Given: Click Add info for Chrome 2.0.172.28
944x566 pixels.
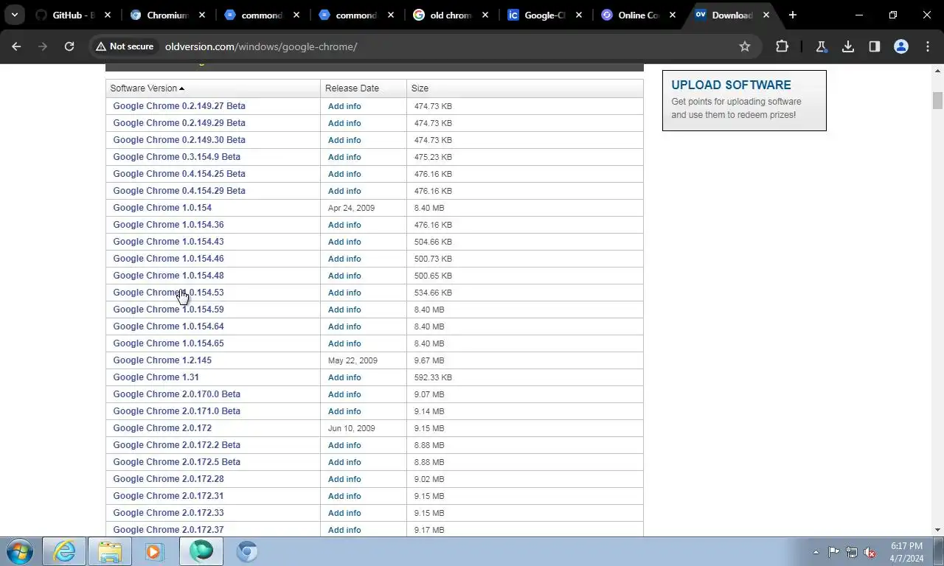Looking at the screenshot, I should pyautogui.click(x=344, y=479).
